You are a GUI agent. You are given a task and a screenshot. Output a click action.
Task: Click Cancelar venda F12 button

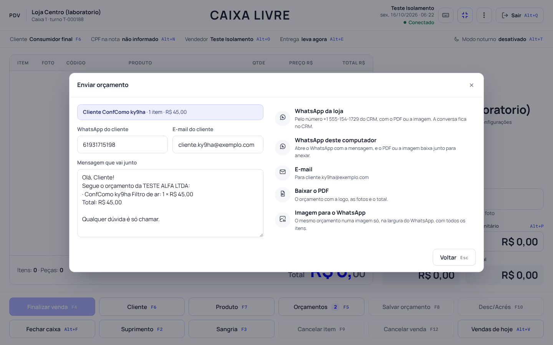pos(411,329)
